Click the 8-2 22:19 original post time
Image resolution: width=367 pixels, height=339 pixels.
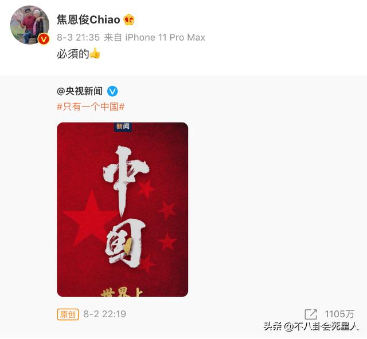click(x=104, y=314)
